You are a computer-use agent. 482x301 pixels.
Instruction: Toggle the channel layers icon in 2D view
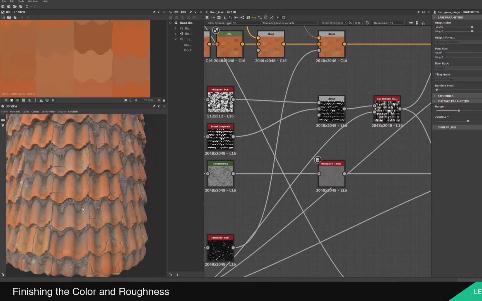(x=6, y=100)
